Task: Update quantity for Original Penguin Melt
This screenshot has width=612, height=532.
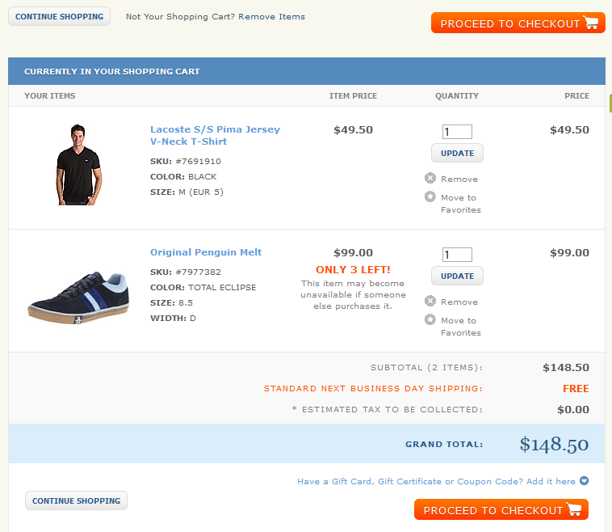Action: [x=457, y=276]
